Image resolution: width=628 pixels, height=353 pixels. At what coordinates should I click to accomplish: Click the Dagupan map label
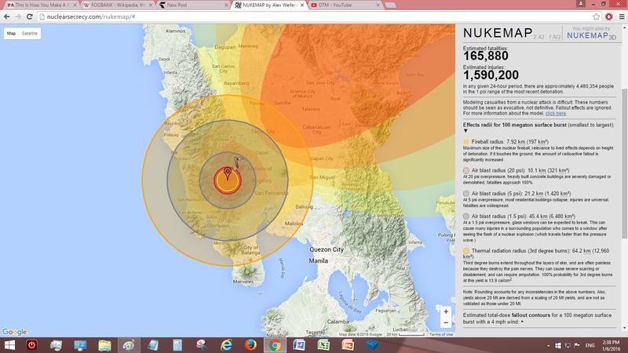click(x=225, y=47)
